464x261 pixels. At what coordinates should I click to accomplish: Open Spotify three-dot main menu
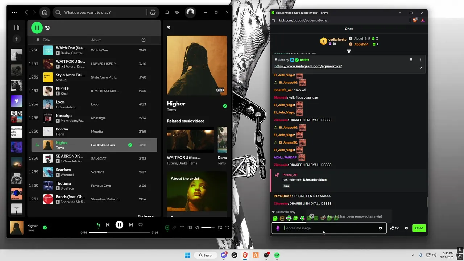(x=14, y=12)
